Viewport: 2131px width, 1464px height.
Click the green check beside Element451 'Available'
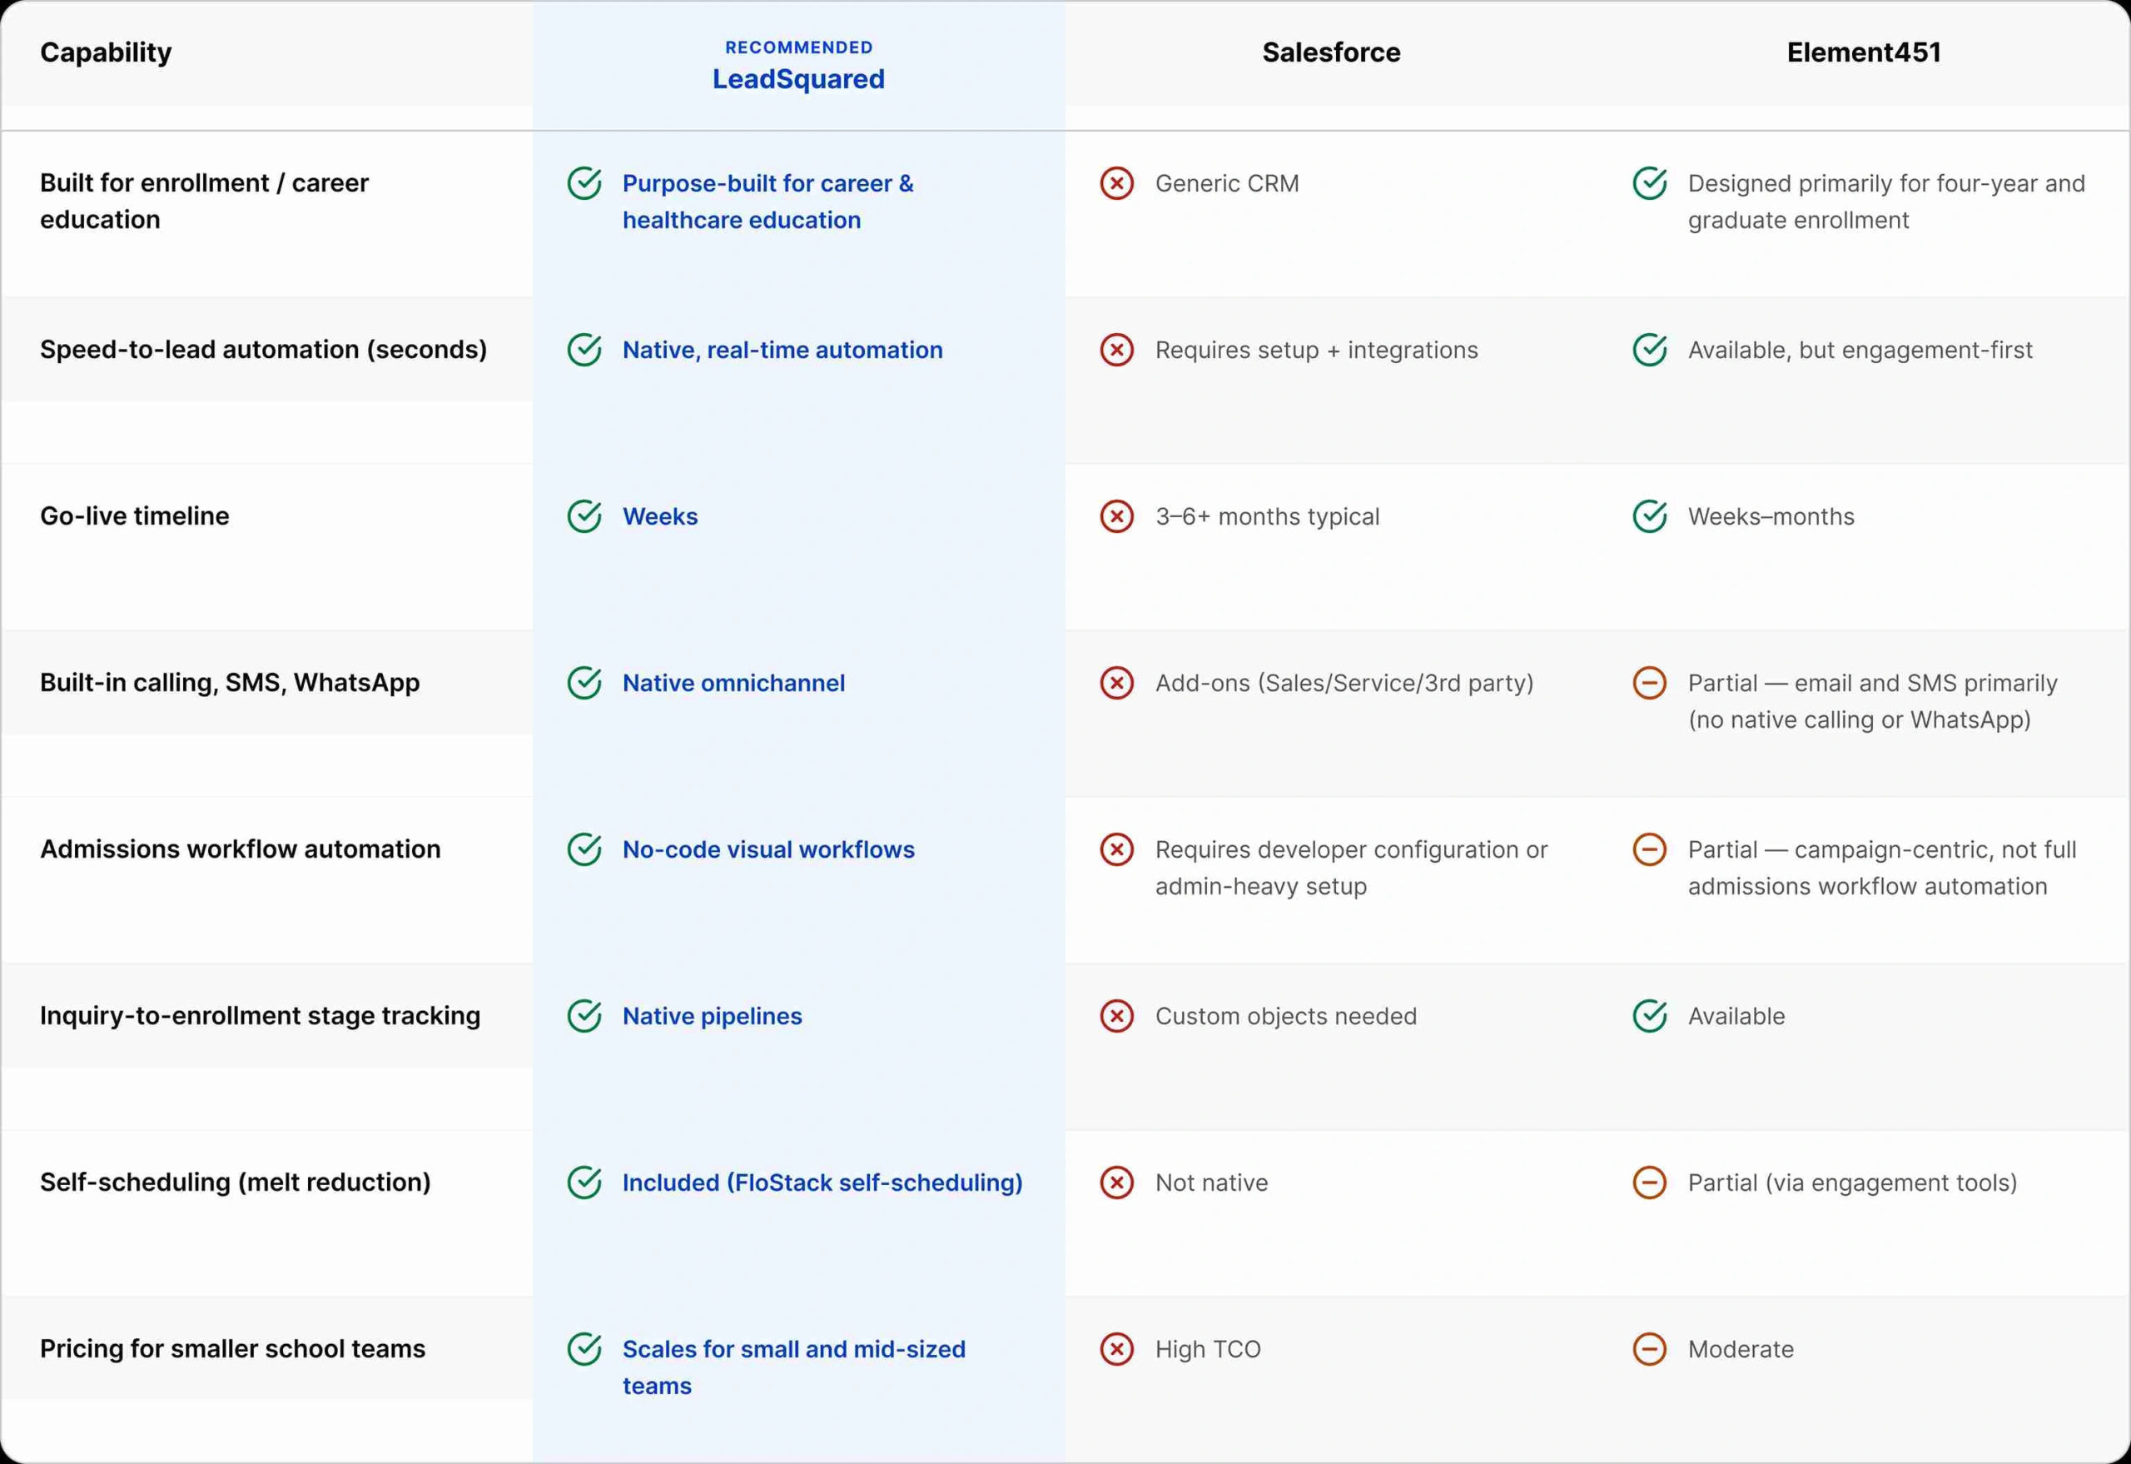(x=1650, y=1015)
